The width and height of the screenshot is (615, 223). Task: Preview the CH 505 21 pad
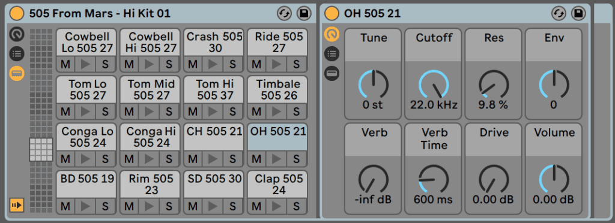click(x=213, y=159)
